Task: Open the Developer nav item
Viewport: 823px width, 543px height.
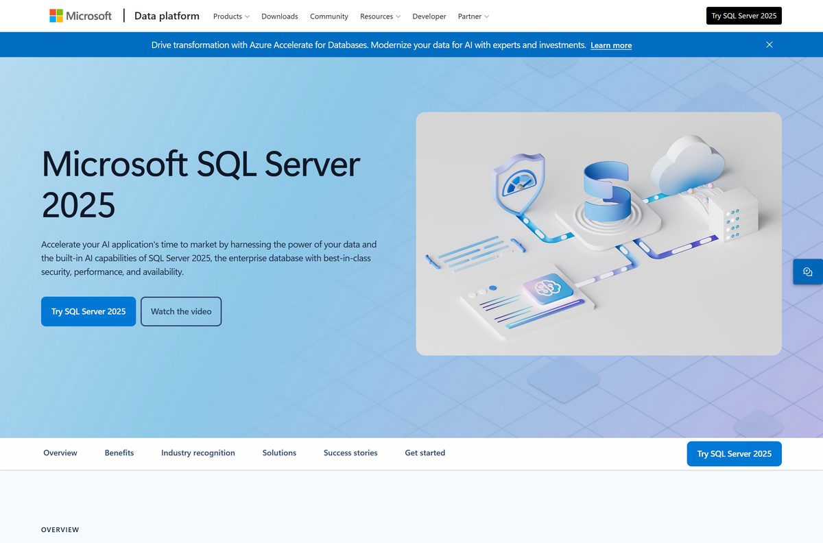Action: coord(429,16)
